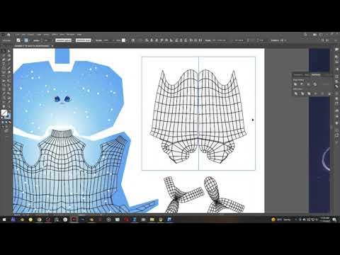Open the Help menu

click(79, 35)
